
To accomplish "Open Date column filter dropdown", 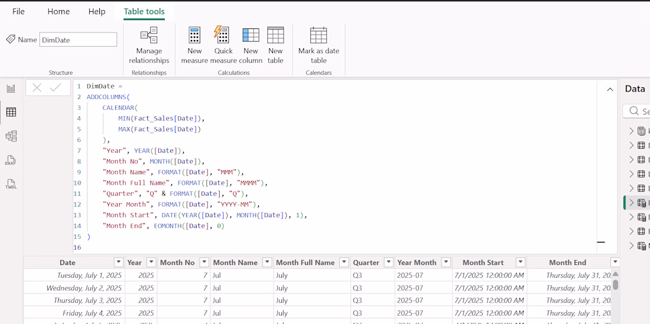I will tap(119, 263).
